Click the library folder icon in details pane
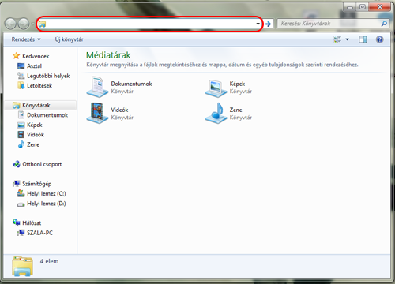 click(x=22, y=267)
